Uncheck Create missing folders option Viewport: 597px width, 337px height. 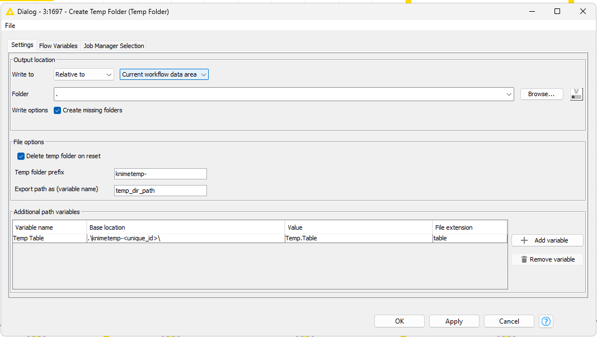tap(58, 111)
